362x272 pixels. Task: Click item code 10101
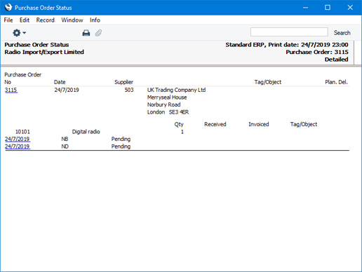pos(22,132)
